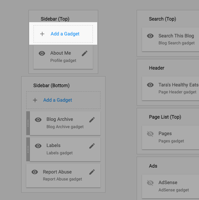Image resolution: width=199 pixels, height=200 pixels.
Task: Click the Labels gadget drag handle
Action: click(x=28, y=149)
